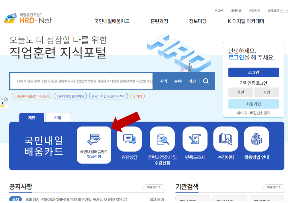288x203 pixels.
Task: Click the 회원가입 button
Action: (x=254, y=104)
